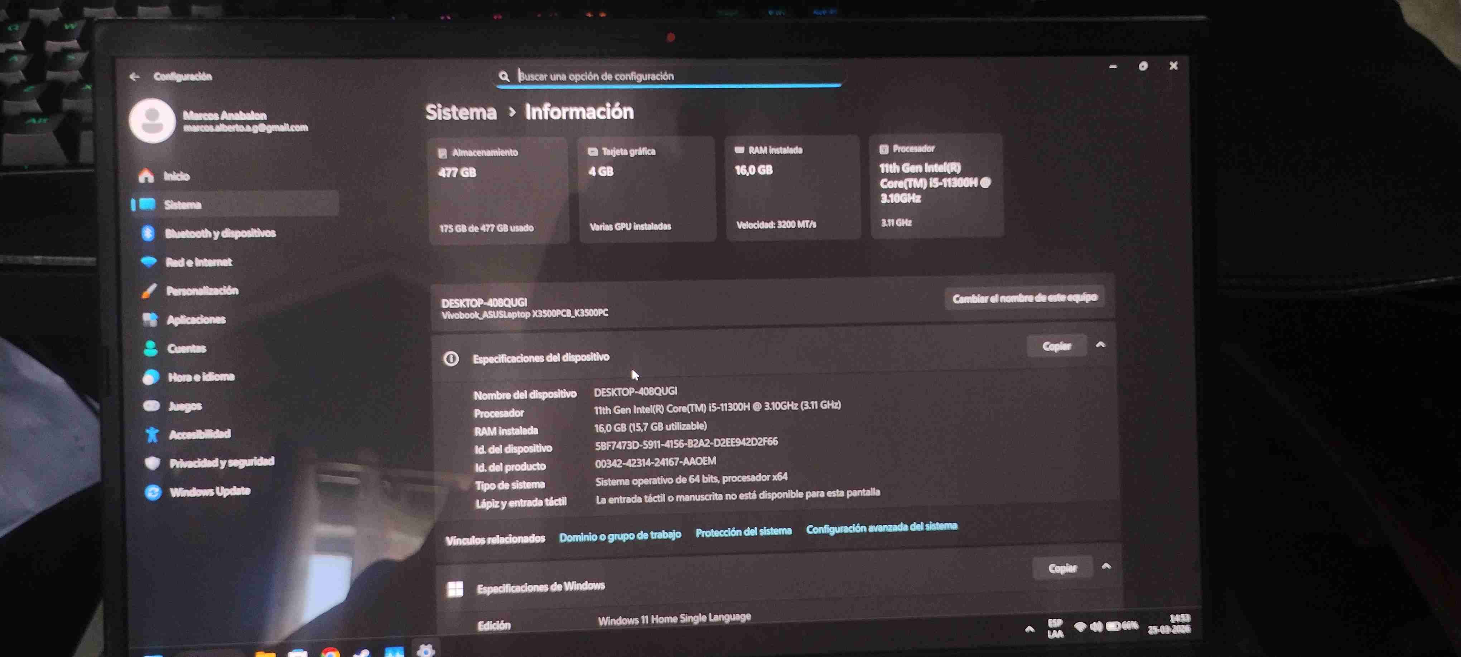This screenshot has height=657, width=1461.
Task: Click the Windows Update sync icon
Action: tap(153, 492)
